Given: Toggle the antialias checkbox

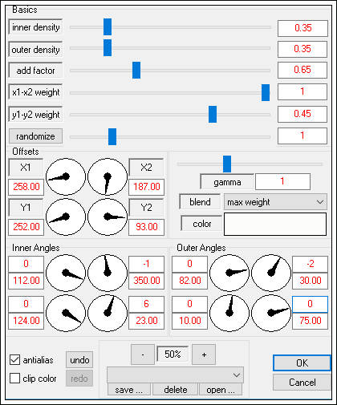Looking at the screenshot, I should (x=14, y=360).
